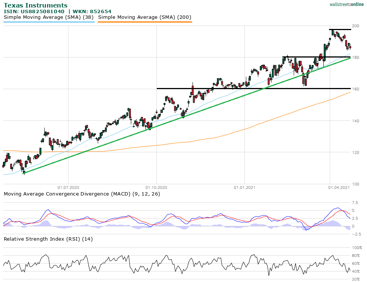Click the wallstreet:online logo
Image resolution: width=367 pixels, height=282 pixels.
pyautogui.click(x=344, y=4)
